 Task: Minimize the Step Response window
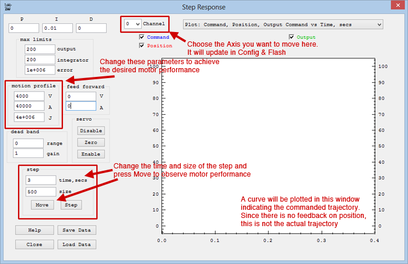click(x=350, y=6)
